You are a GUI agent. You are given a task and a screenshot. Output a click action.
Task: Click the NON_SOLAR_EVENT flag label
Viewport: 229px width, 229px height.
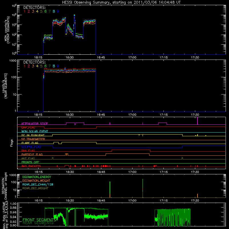35,131
